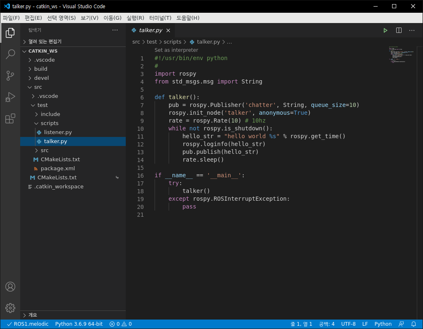Click the def talker() code line
Viewport: 423px width, 329px height.
(177, 97)
